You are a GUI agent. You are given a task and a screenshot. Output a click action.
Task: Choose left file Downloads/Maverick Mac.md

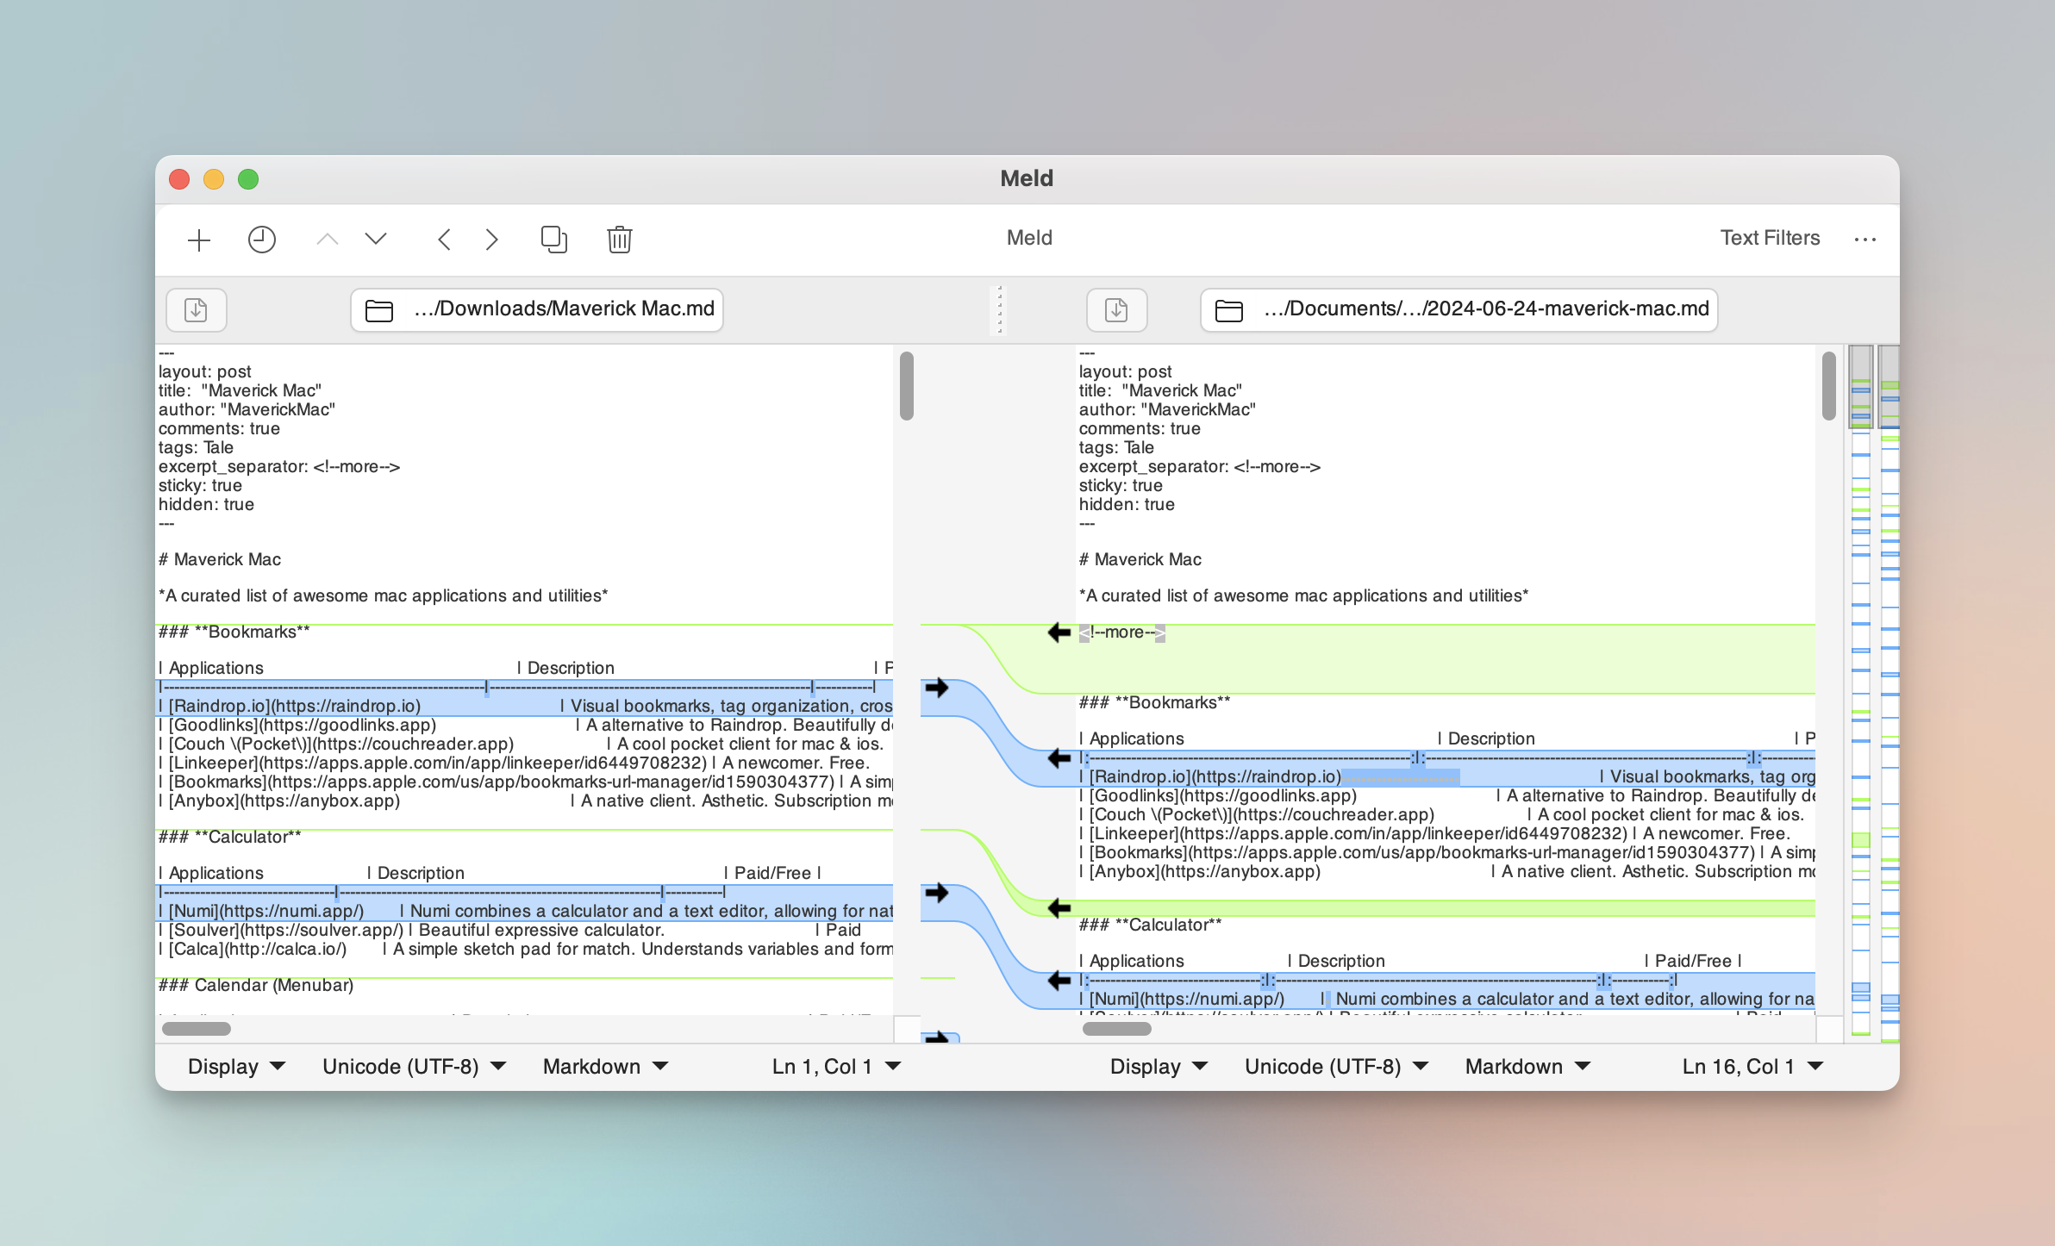click(537, 309)
